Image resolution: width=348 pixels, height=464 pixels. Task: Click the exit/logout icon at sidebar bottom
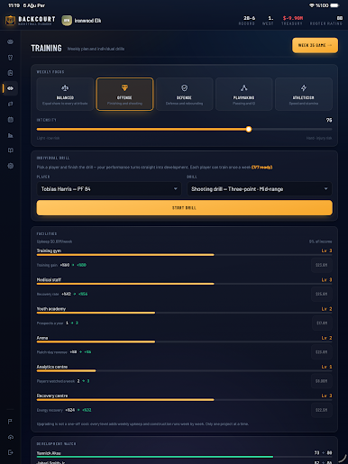(10, 452)
